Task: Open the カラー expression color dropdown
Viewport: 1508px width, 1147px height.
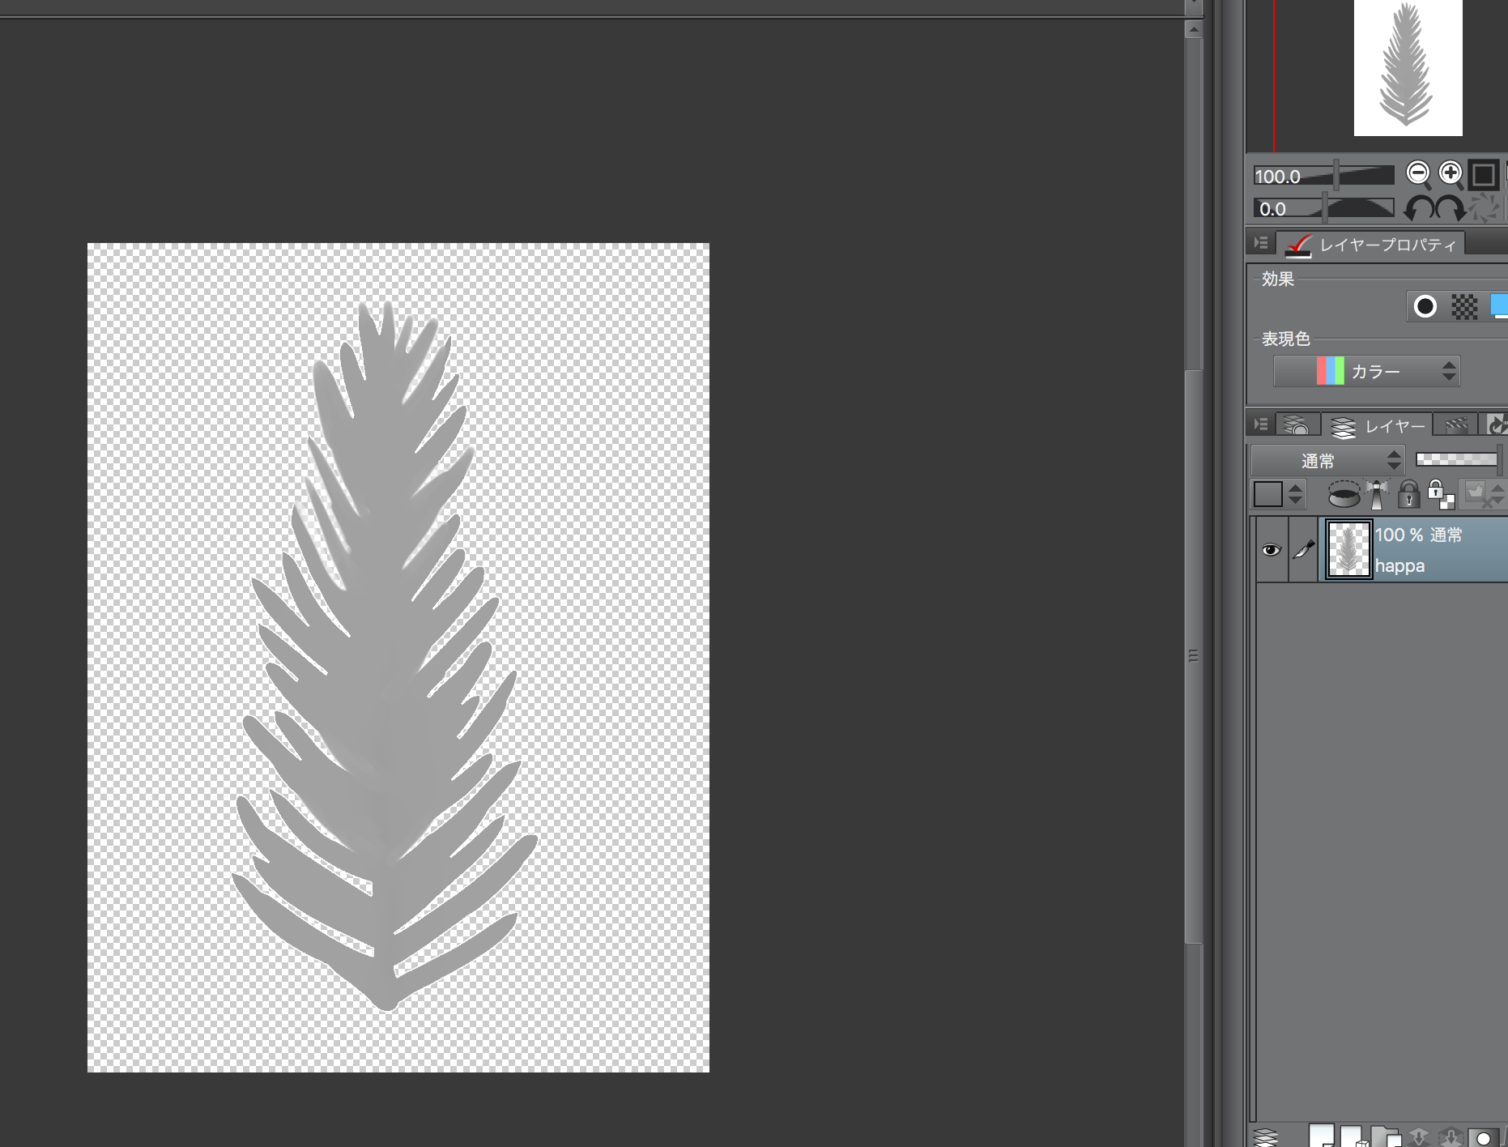Action: pyautogui.click(x=1367, y=371)
